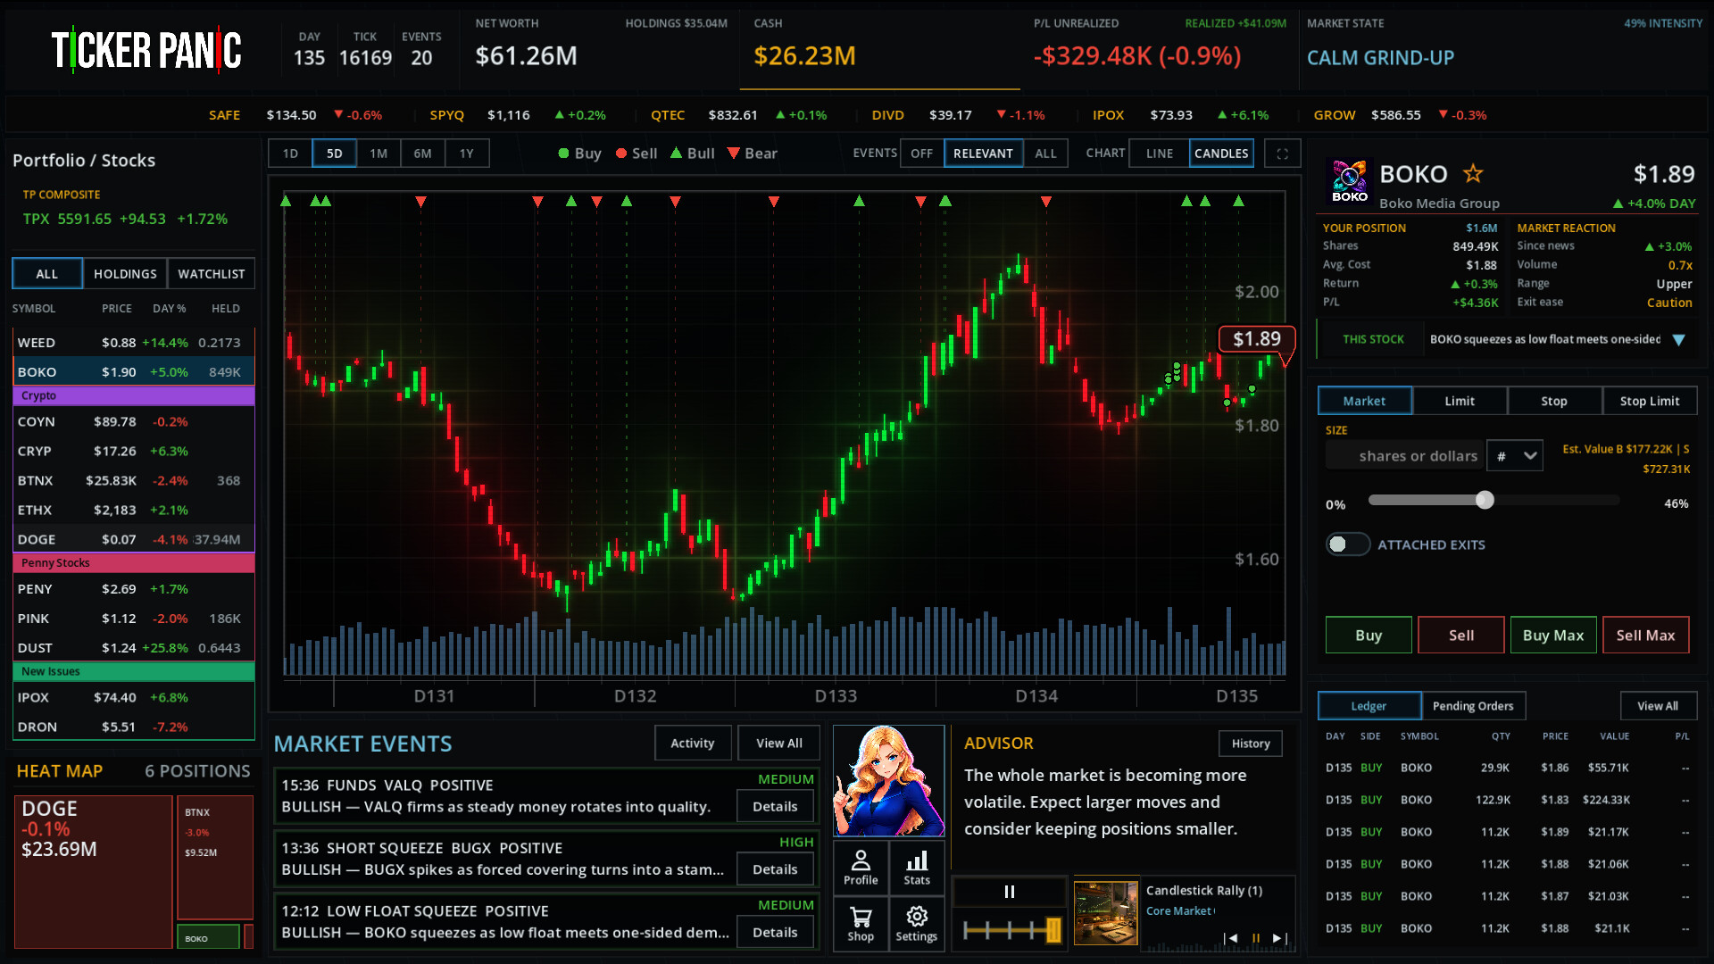Select the Stop order tab
The height and width of the screenshot is (964, 1714).
(1554, 401)
